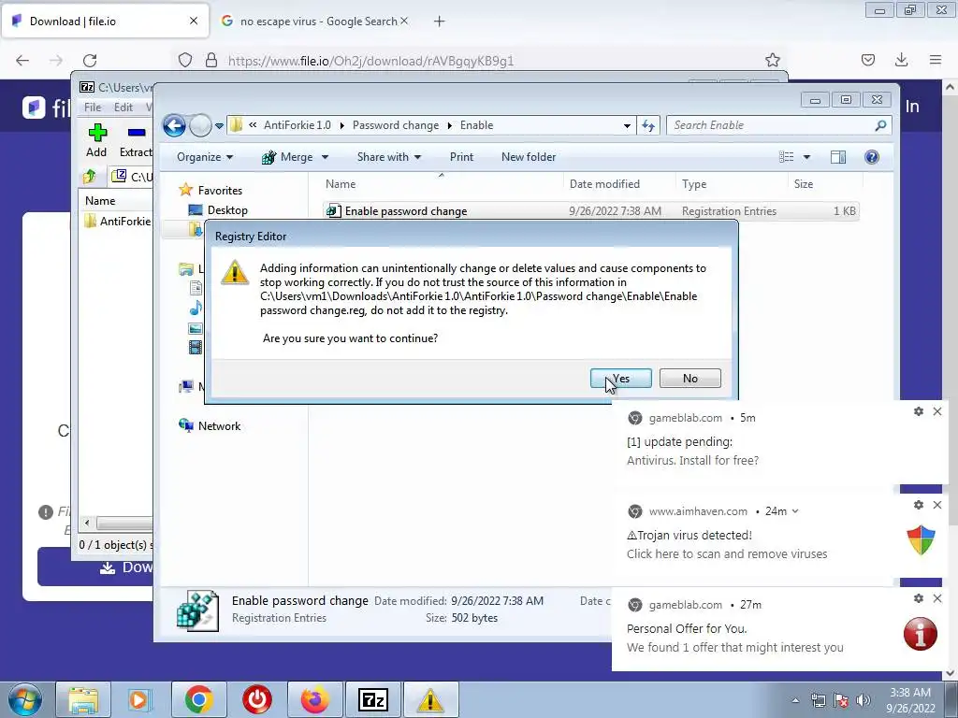Go up one folder in 7-Zip
958x718 pixels.
click(x=90, y=177)
